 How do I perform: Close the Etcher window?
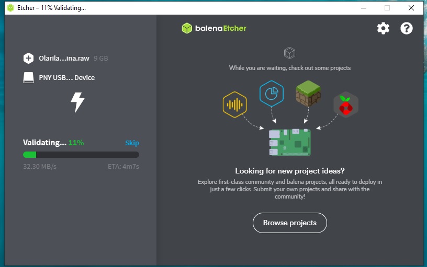point(411,8)
